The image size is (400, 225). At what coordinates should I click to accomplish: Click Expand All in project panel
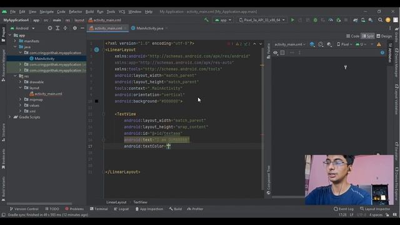tap(57, 28)
